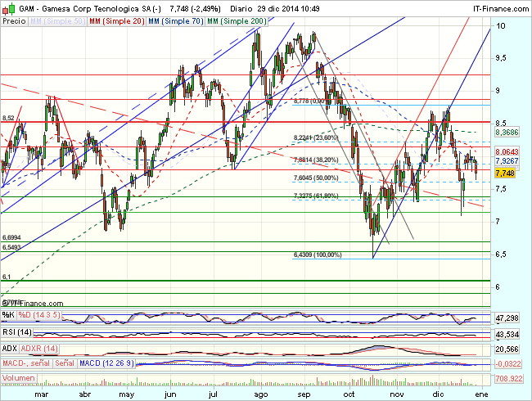Click the may month label on time axis
Viewport: 532px width, 401px height.
point(127,394)
